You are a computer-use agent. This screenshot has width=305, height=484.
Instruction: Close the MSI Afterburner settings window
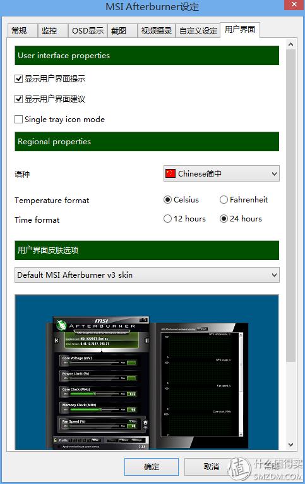[x=294, y=4]
